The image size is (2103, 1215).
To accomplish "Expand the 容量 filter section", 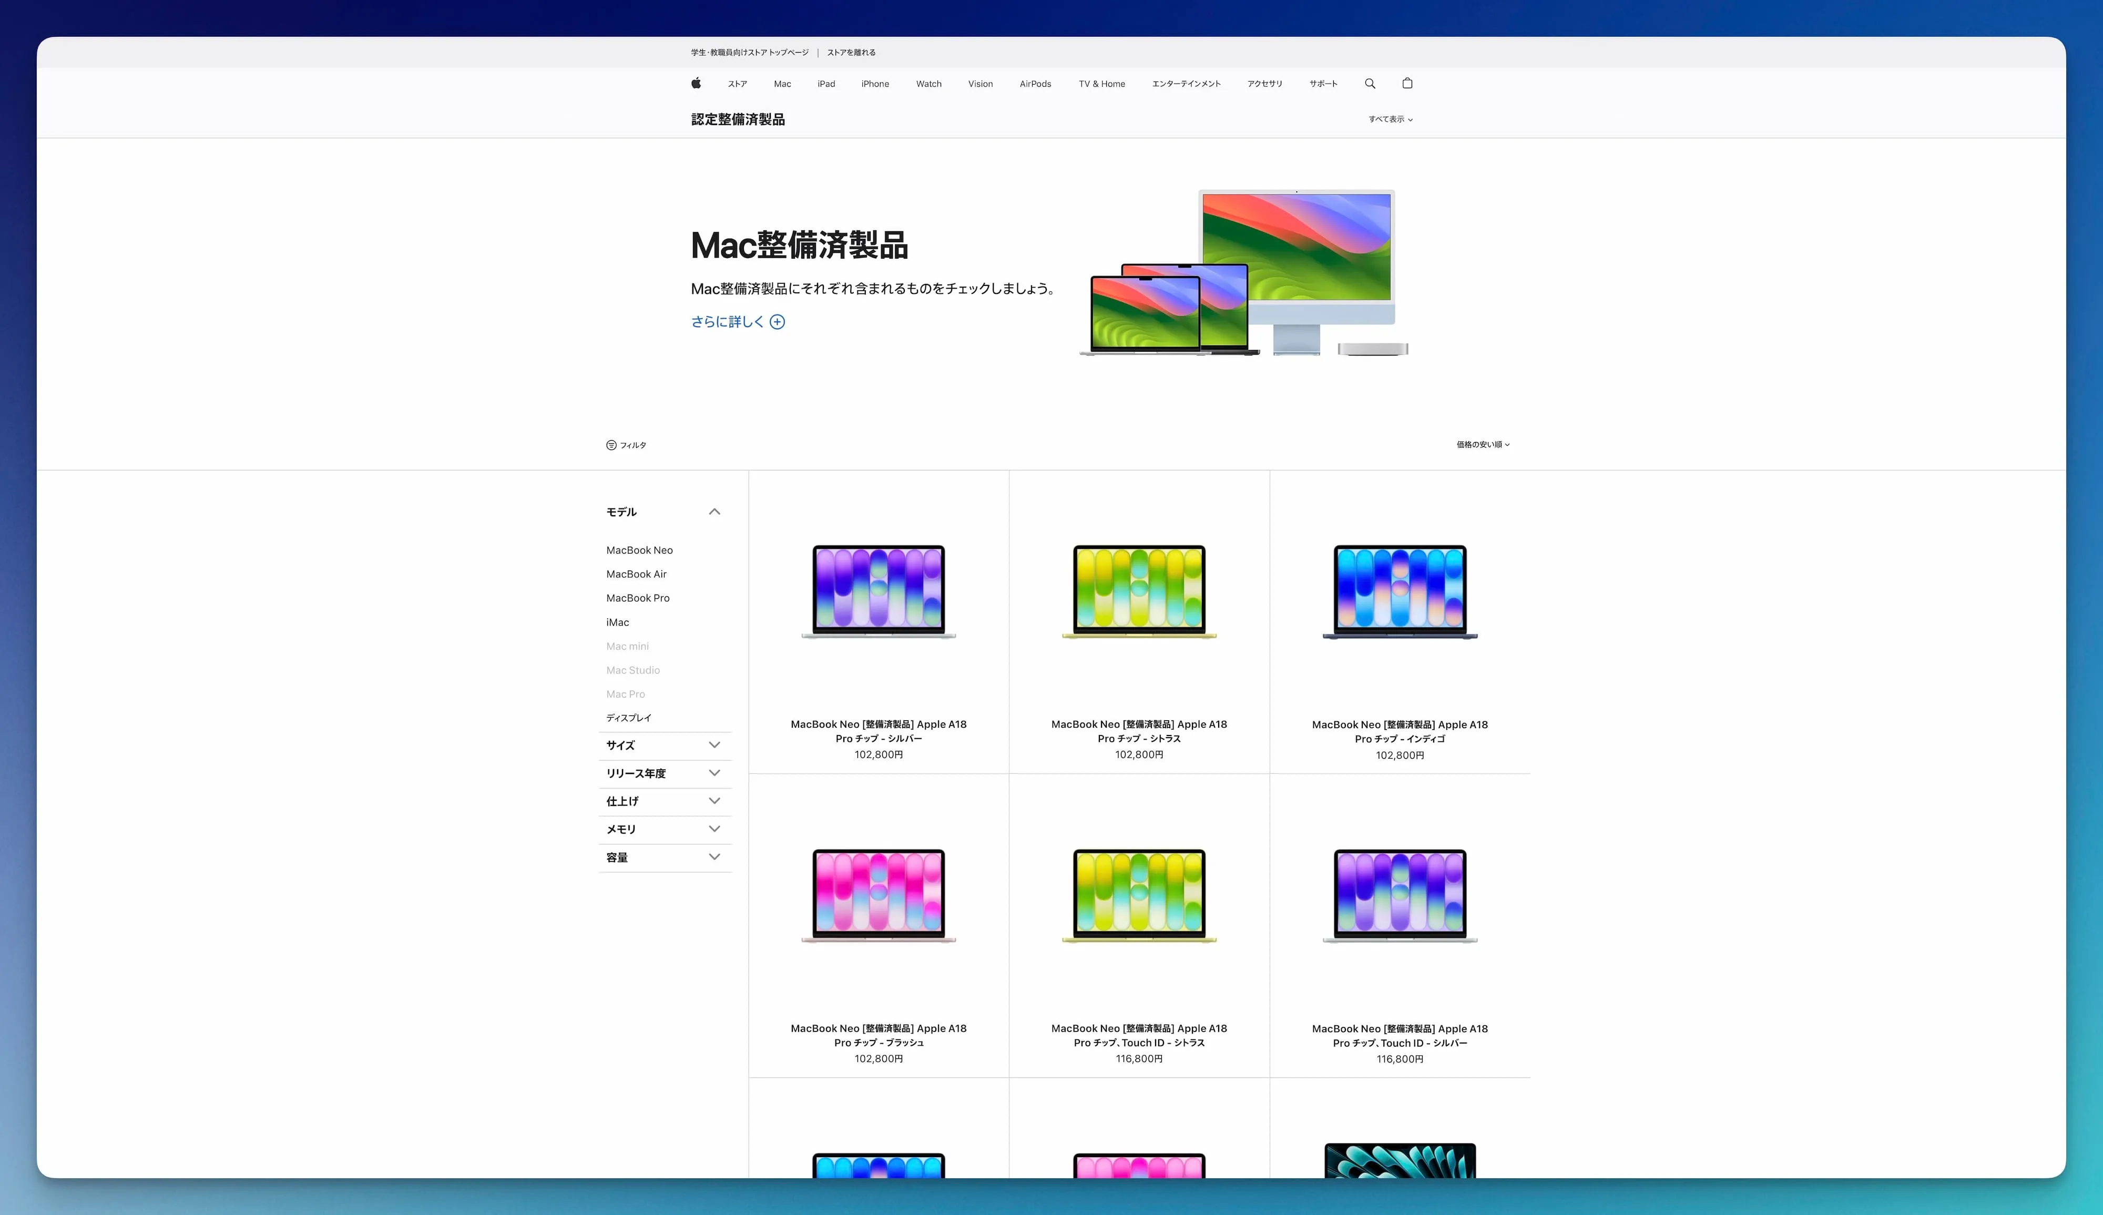I will 714,857.
